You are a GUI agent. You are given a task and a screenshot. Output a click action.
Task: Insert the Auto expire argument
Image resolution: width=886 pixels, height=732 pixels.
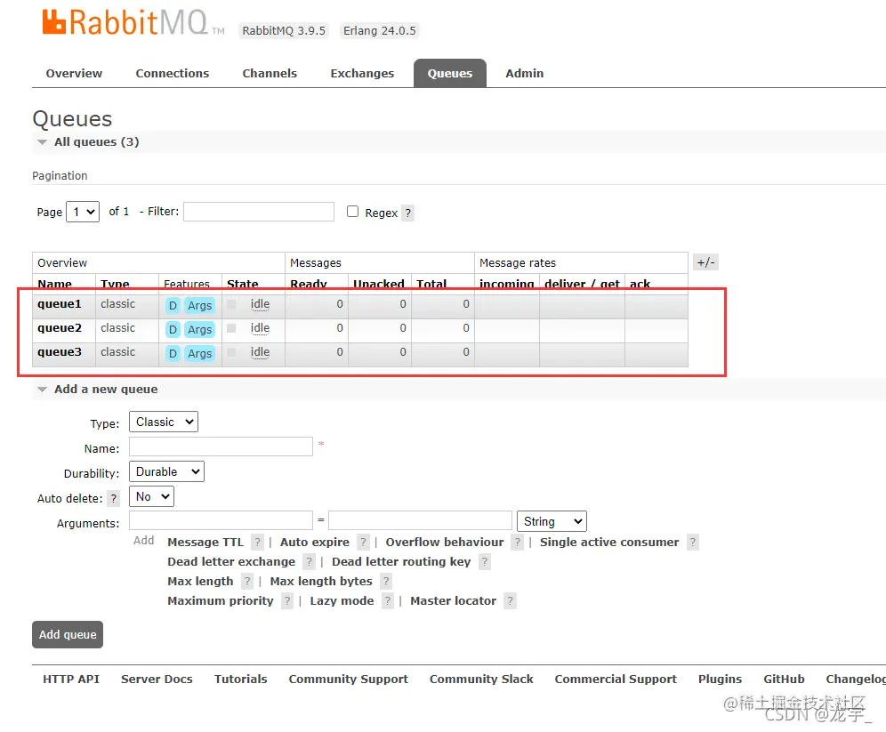(315, 543)
